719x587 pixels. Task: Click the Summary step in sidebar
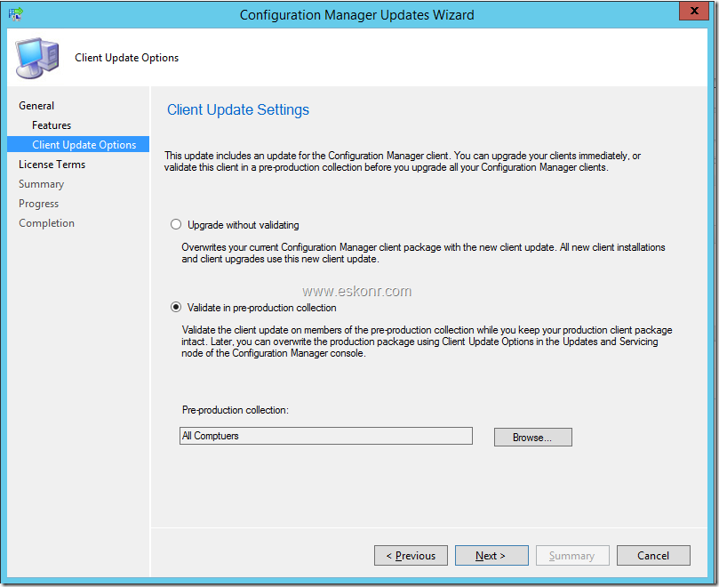(41, 184)
